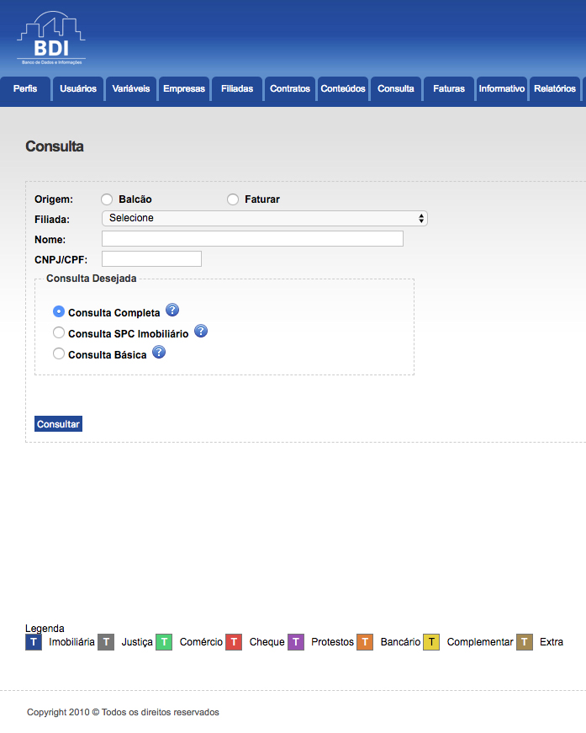Click the red Cheque legend icon
Image resolution: width=586 pixels, height=733 pixels.
click(x=234, y=642)
